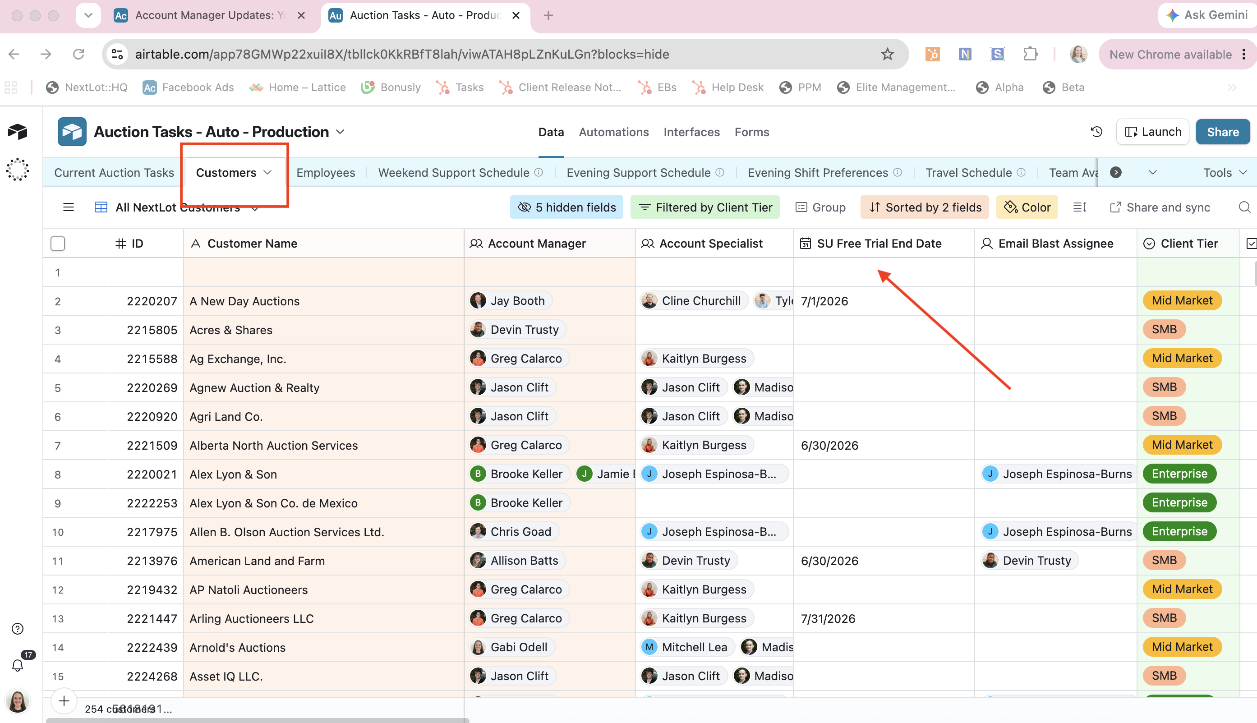Click the Chrome profile avatar

[x=1078, y=54]
